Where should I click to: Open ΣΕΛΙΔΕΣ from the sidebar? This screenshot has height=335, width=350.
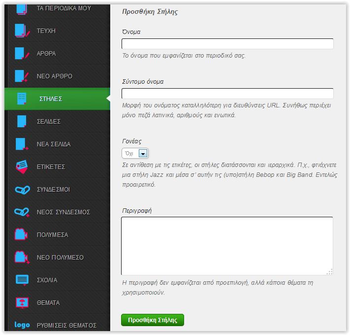[49, 122]
